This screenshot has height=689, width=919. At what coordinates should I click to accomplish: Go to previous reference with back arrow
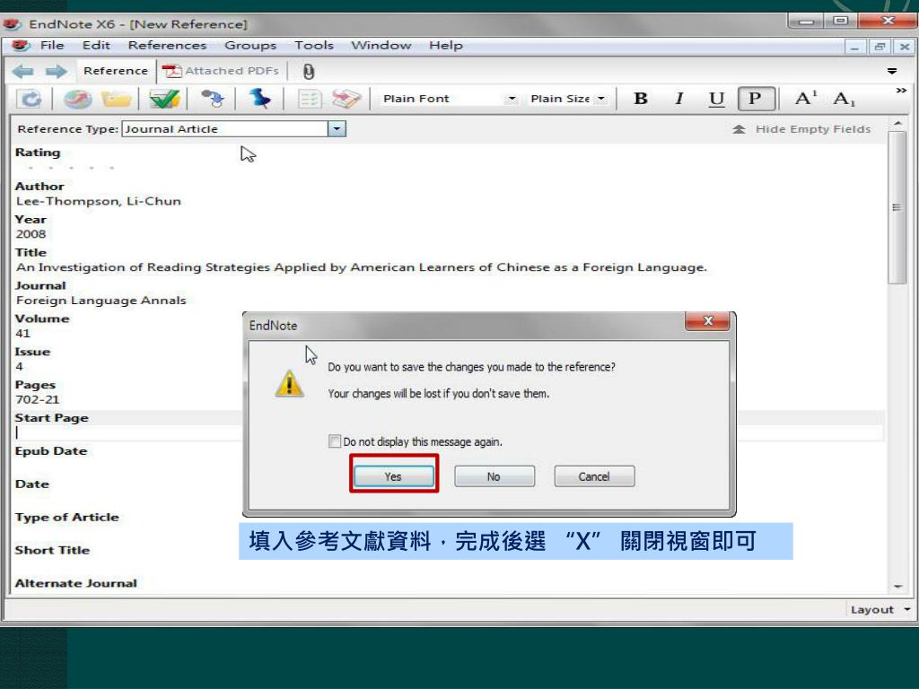[x=22, y=72]
